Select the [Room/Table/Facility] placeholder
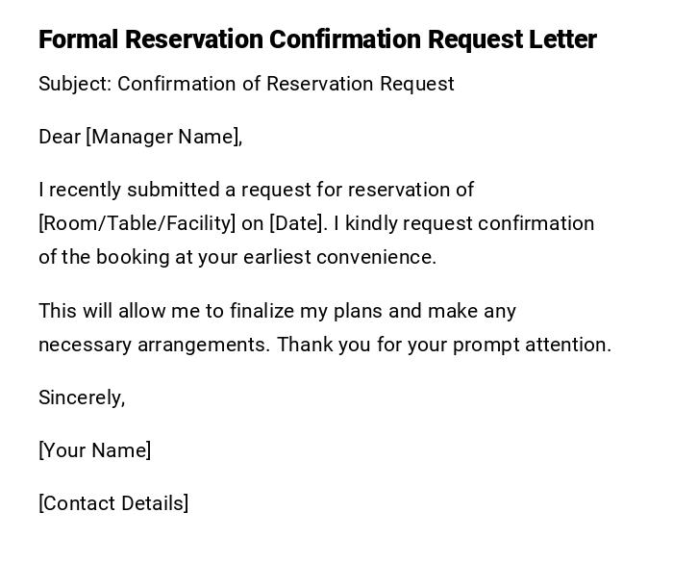 137,223
